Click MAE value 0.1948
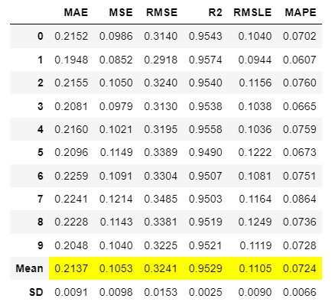The image size is (332, 305). [71, 60]
